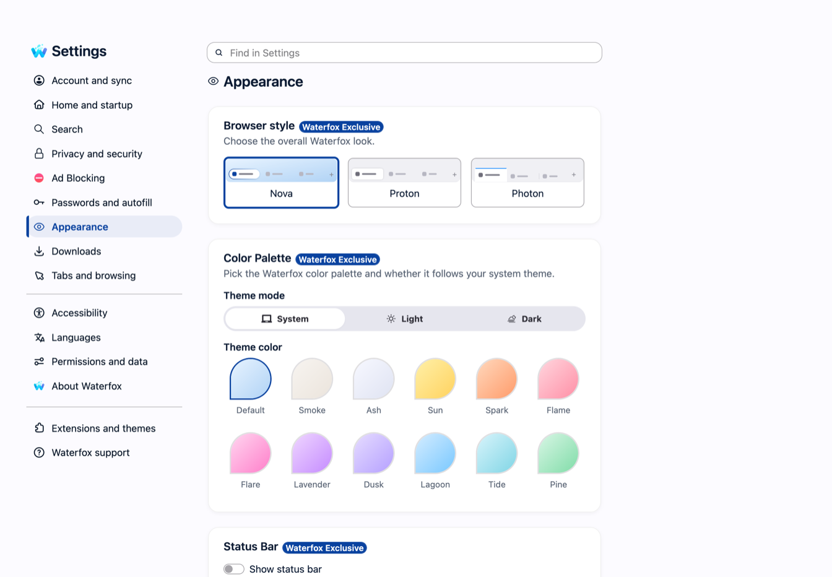Image resolution: width=832 pixels, height=577 pixels.
Task: Open Languages settings page
Action: tap(104, 337)
